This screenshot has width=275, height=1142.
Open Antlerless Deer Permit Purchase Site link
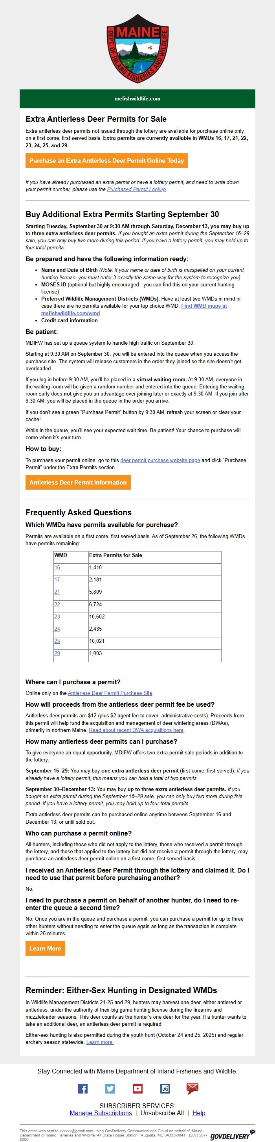click(x=110, y=693)
